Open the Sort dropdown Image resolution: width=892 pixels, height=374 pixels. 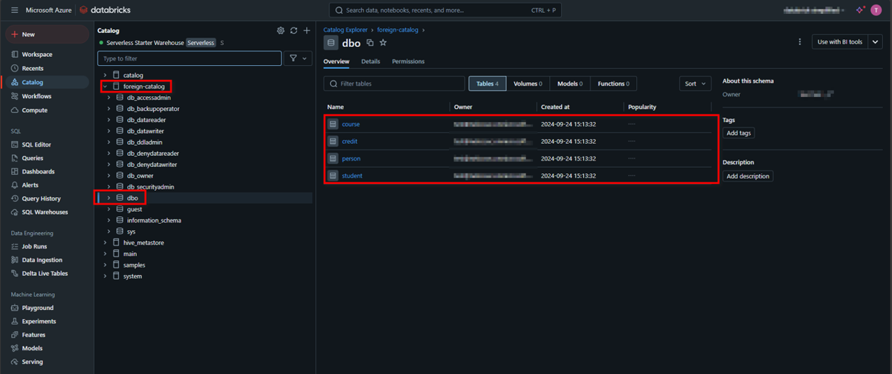click(x=695, y=84)
